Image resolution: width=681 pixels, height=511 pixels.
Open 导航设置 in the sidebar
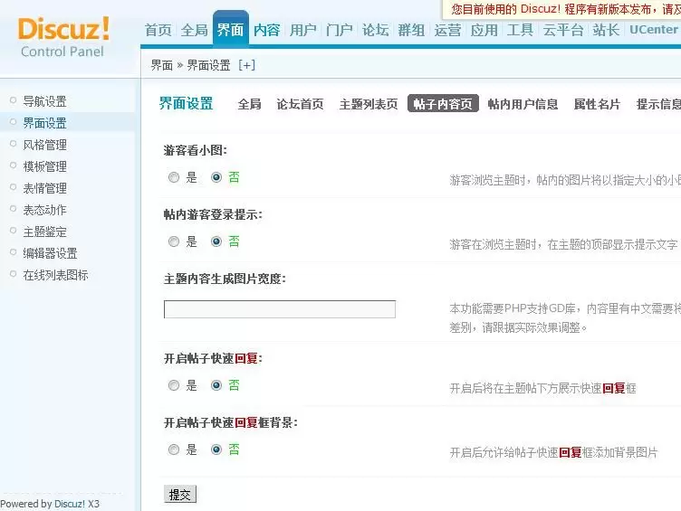point(44,101)
